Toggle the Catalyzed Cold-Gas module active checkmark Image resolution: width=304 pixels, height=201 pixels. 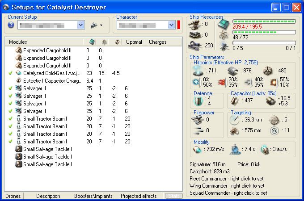click(x=10, y=73)
